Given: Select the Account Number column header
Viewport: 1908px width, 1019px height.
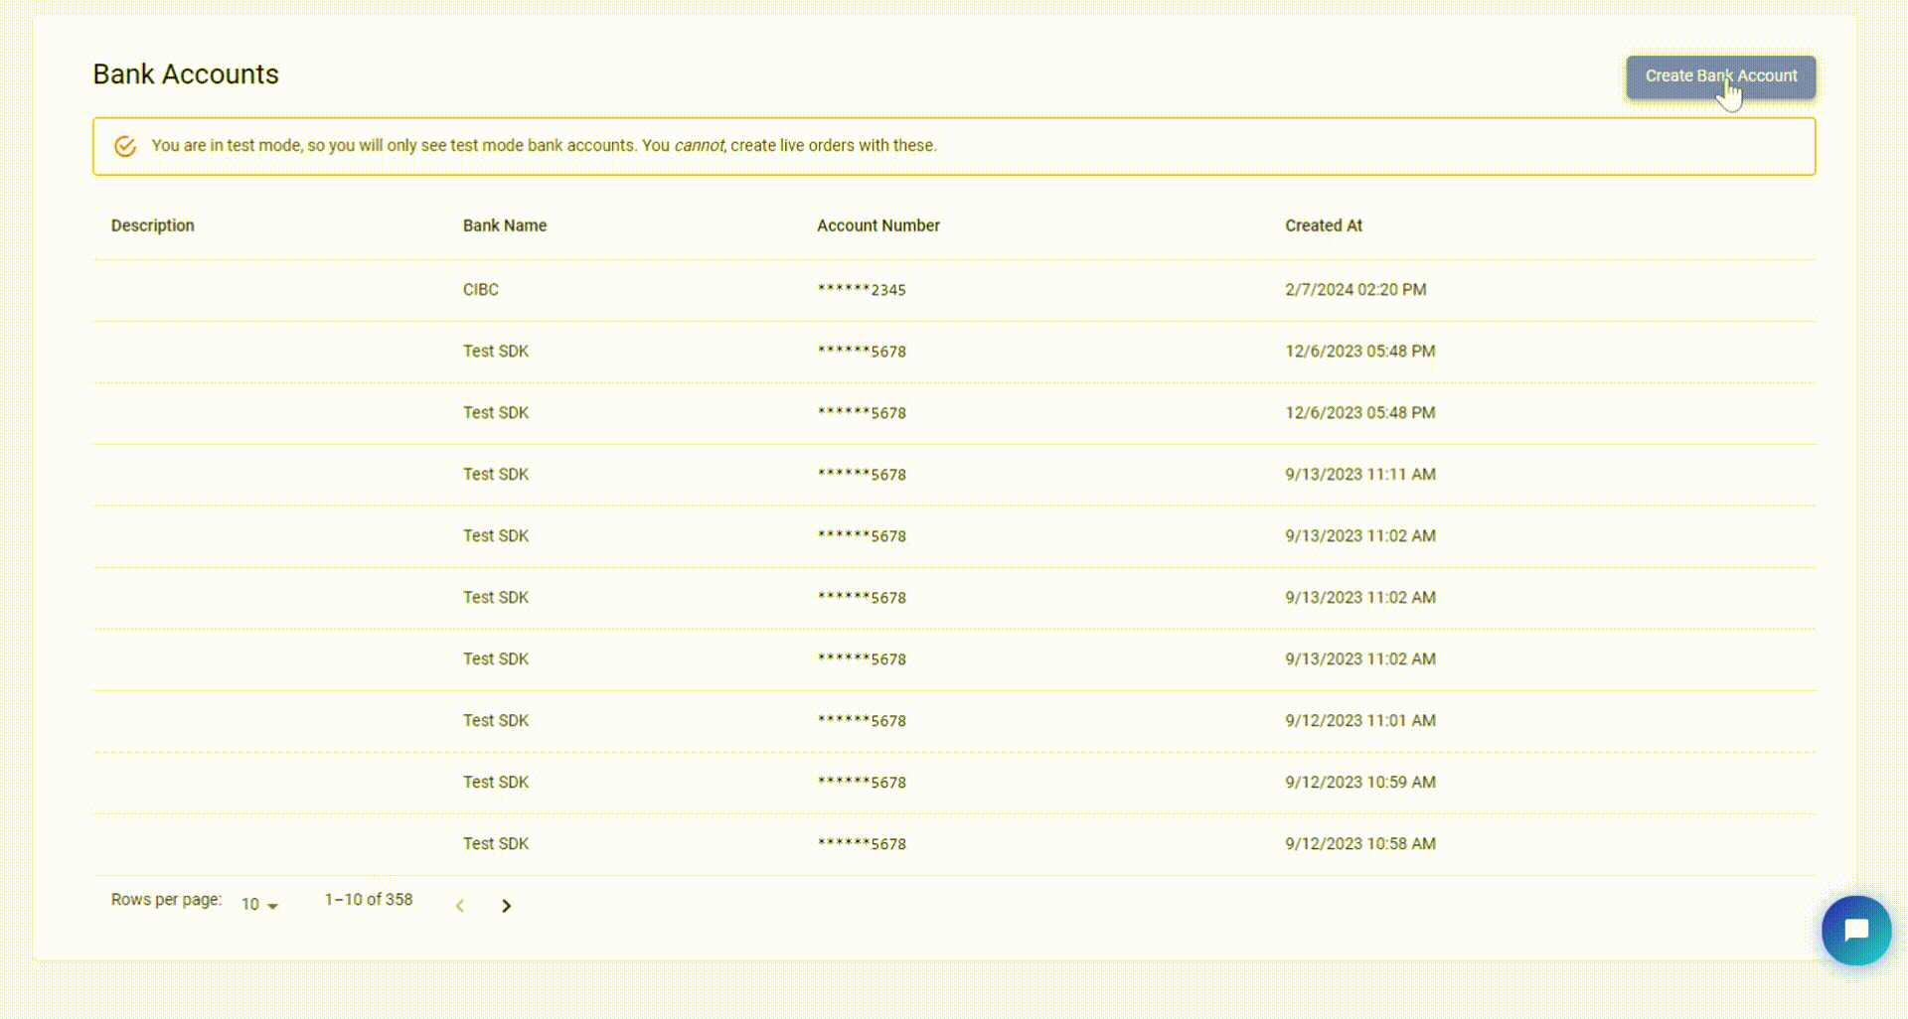Looking at the screenshot, I should point(878,225).
